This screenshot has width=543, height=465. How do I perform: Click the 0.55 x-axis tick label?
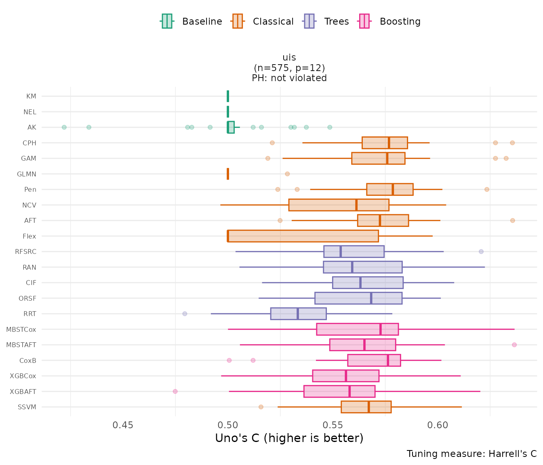(x=333, y=425)
